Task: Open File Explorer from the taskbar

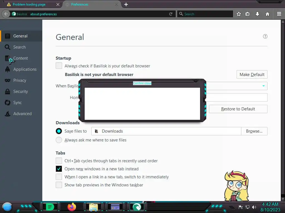Action: tap(94, 207)
